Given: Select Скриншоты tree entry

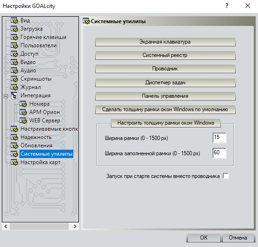Looking at the screenshot, I should [x=36, y=79].
